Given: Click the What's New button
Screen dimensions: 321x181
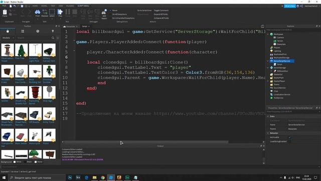Looking at the screenshot, I should pyautogui.click(x=290, y=6).
